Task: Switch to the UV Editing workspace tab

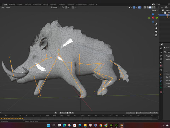Action: point(28,5)
